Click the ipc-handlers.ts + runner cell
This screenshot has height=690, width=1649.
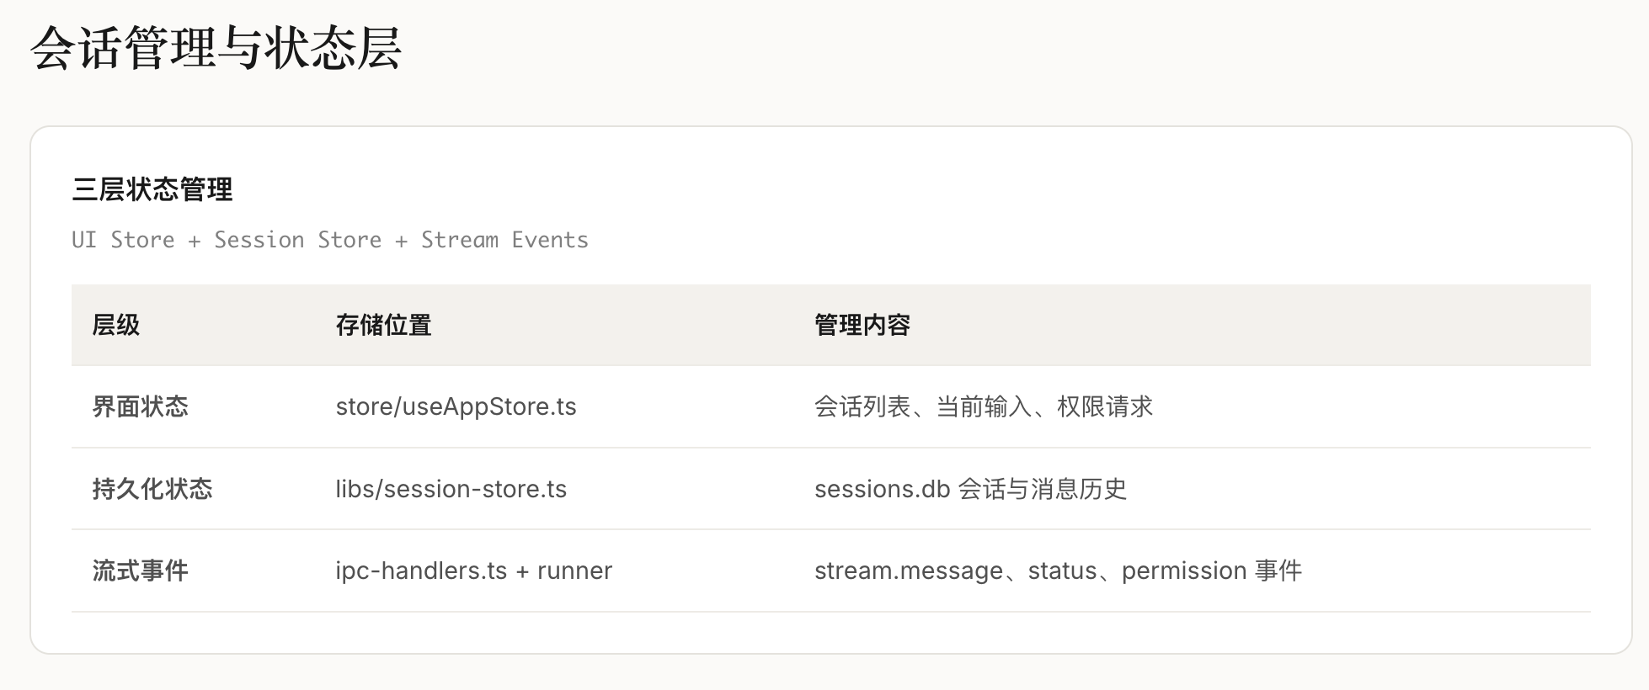(x=473, y=571)
